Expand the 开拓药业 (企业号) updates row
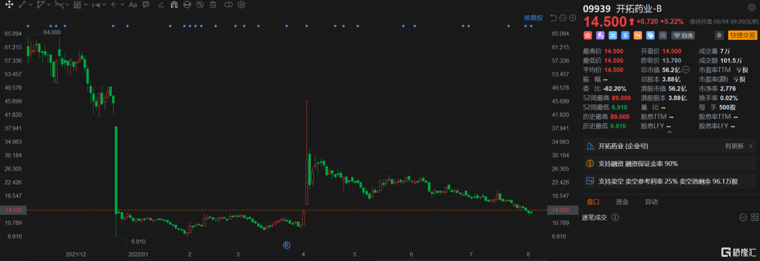This screenshot has height=261, width=760. coord(669,146)
